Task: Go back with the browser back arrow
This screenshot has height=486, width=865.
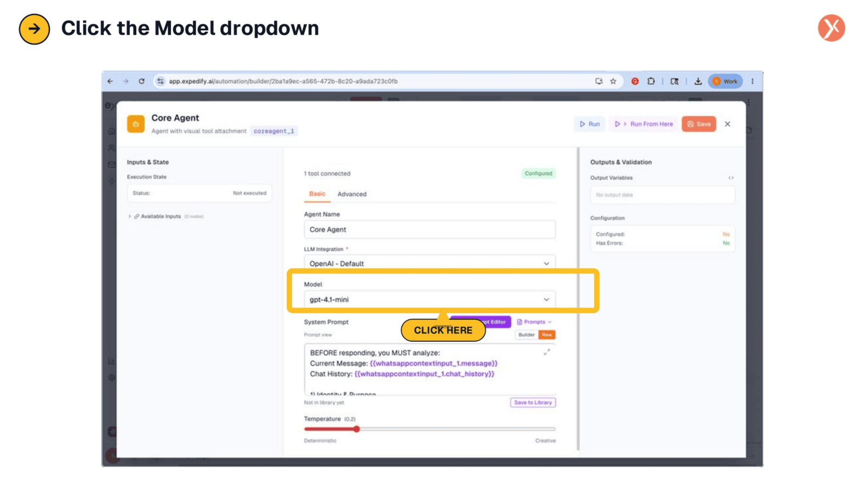Action: (110, 81)
